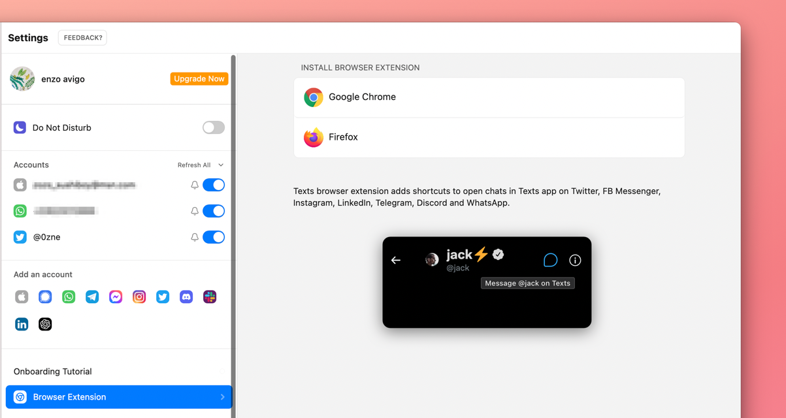Enable Do Not Disturb switch

[x=214, y=127]
